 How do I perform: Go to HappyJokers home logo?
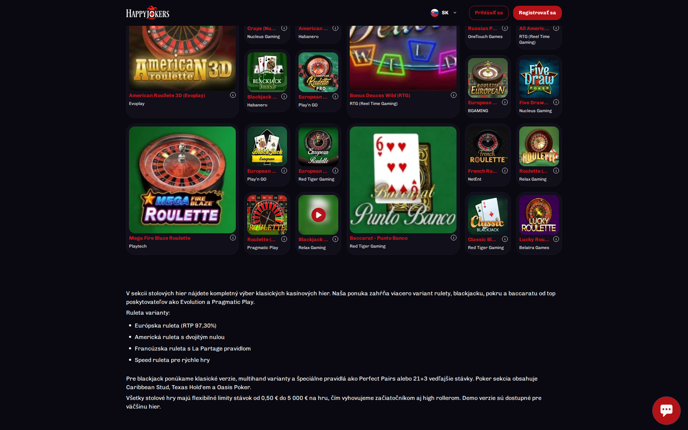[x=148, y=13]
